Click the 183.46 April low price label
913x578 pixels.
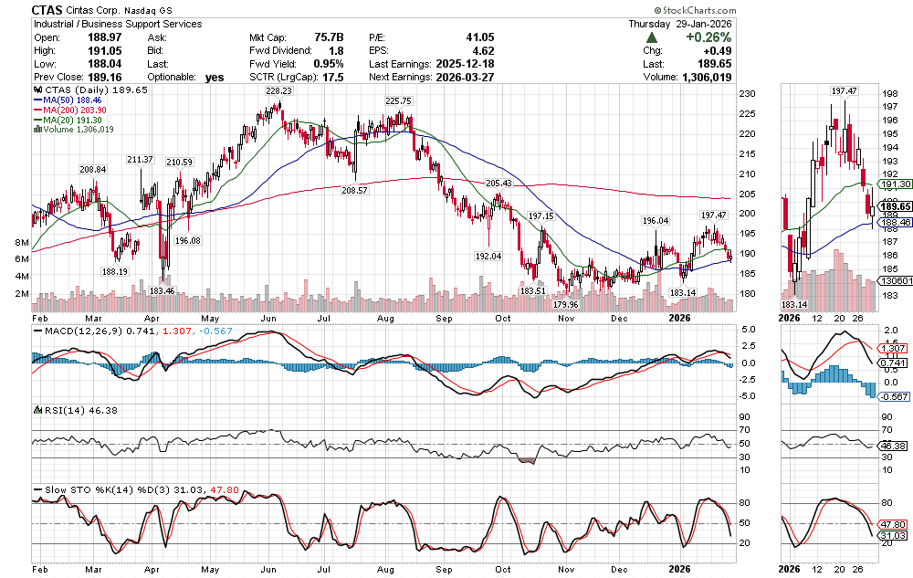tap(162, 290)
